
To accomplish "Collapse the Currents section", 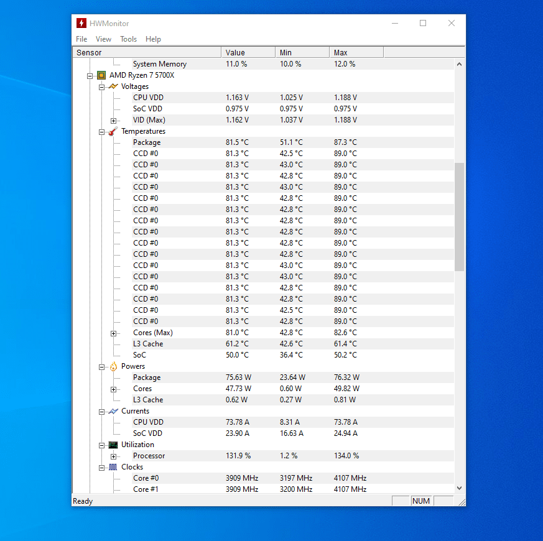I will (101, 412).
